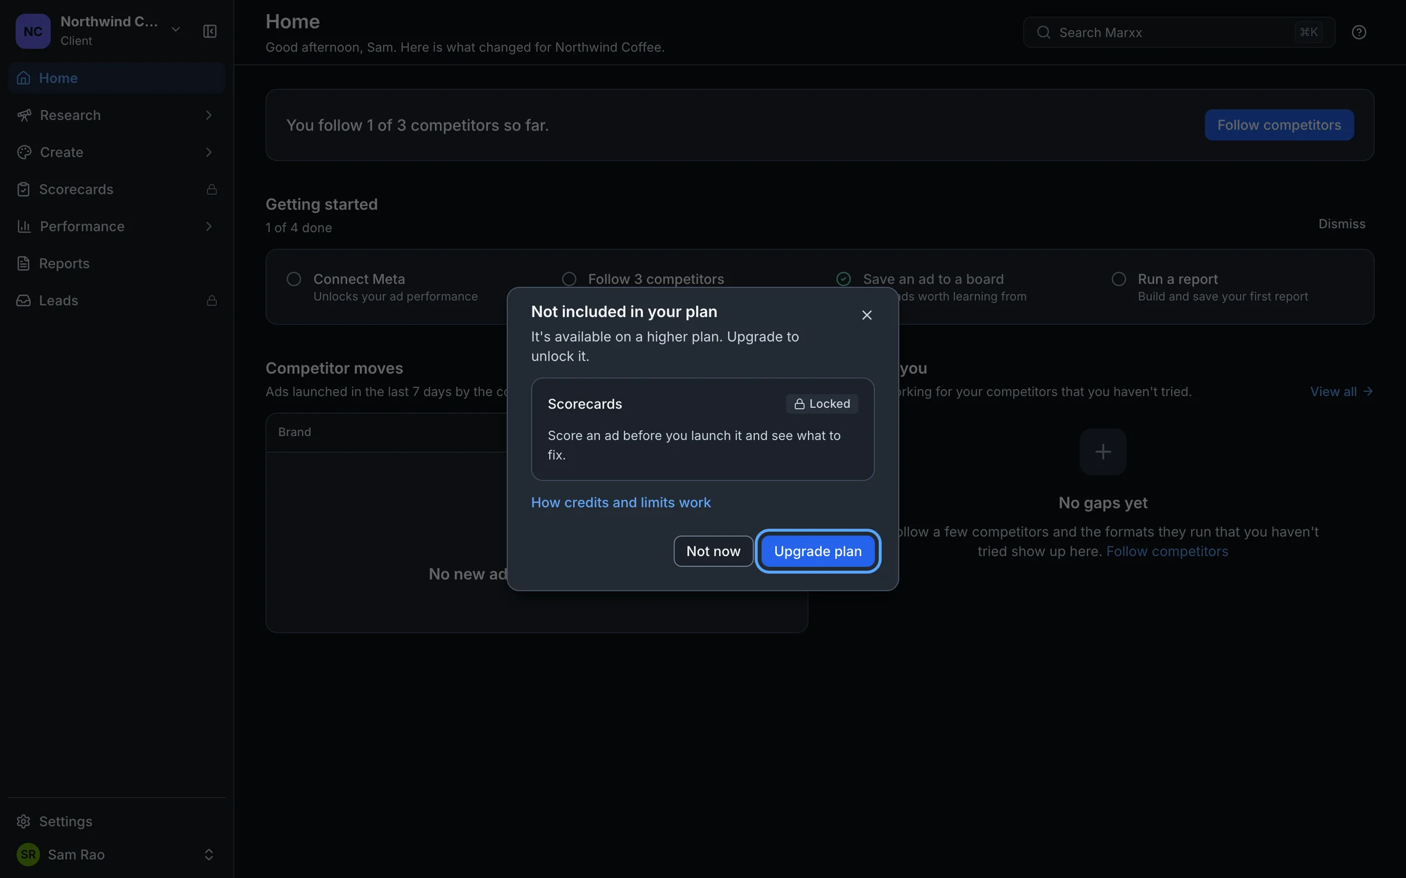Click the Reports document icon
The height and width of the screenshot is (878, 1406).
(x=23, y=263)
